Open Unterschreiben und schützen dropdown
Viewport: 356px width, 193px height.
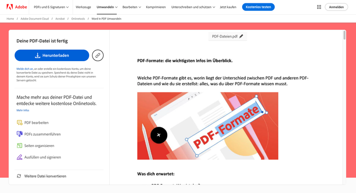tap(193, 7)
